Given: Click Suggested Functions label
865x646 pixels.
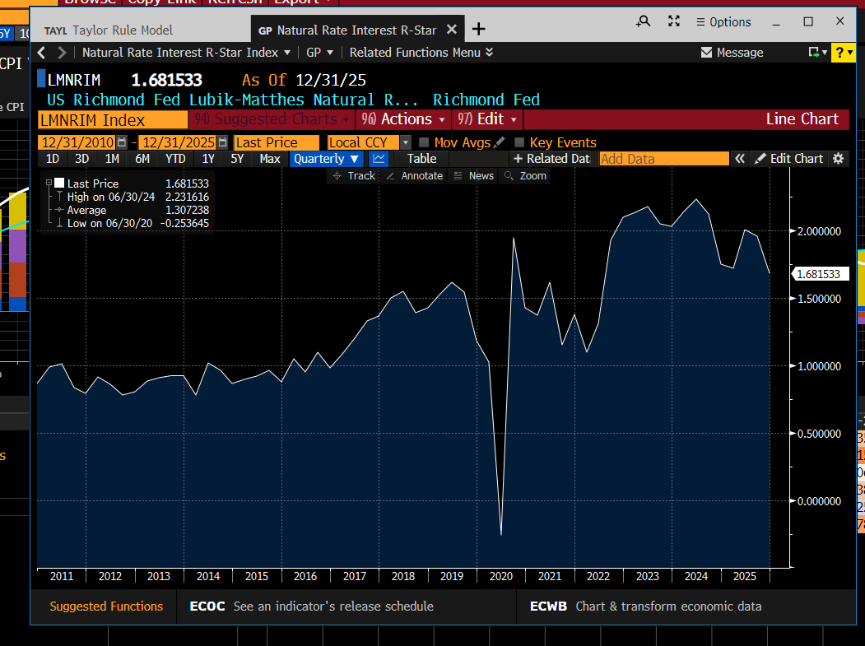Looking at the screenshot, I should 106,606.
